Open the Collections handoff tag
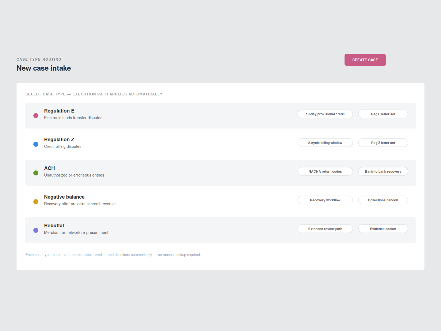The image size is (441, 331). [x=383, y=200]
